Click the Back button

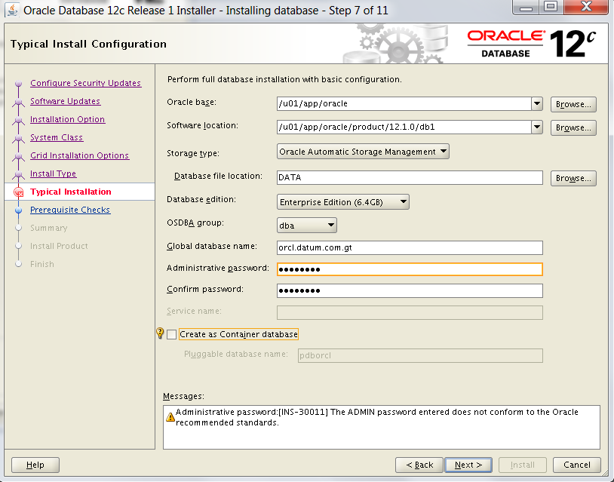pyautogui.click(x=419, y=465)
